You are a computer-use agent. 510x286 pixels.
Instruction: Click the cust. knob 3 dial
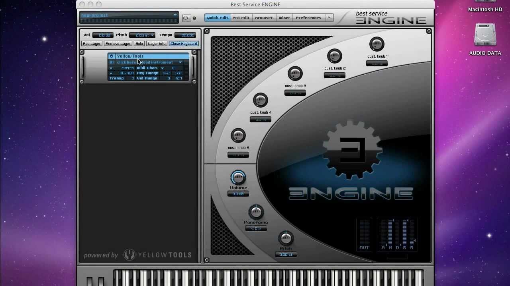[x=295, y=73]
